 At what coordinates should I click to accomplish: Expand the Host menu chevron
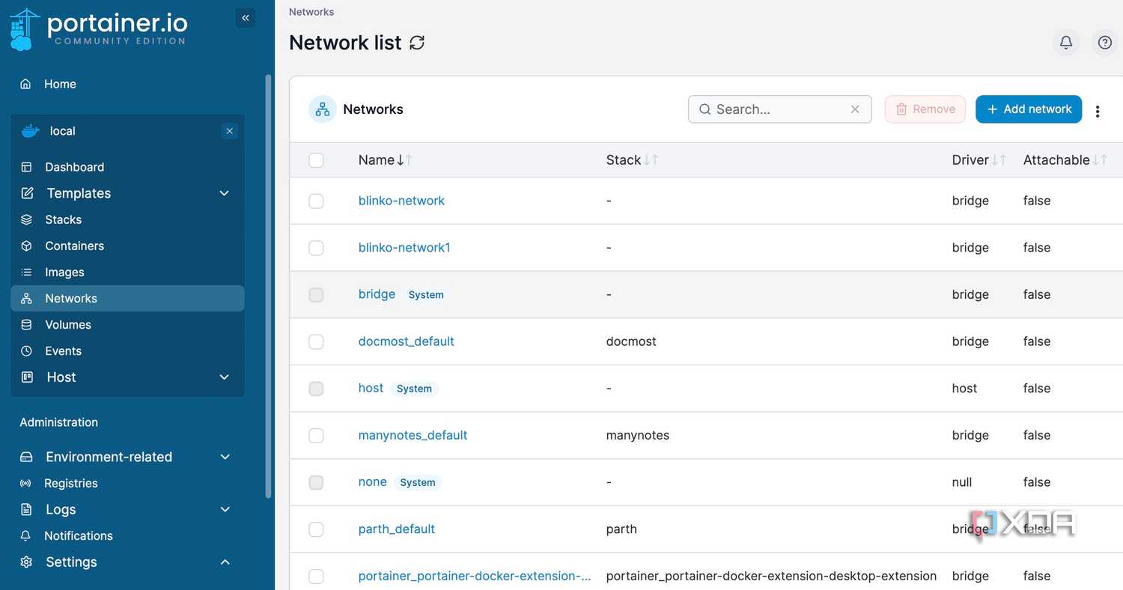tap(224, 377)
